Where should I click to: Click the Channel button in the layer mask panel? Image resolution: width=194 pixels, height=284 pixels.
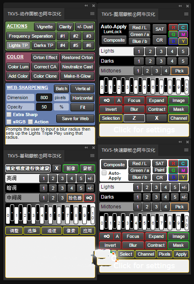[x=179, y=118]
